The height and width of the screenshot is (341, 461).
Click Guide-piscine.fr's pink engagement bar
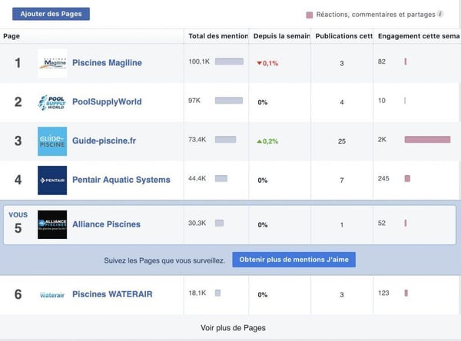(x=427, y=140)
